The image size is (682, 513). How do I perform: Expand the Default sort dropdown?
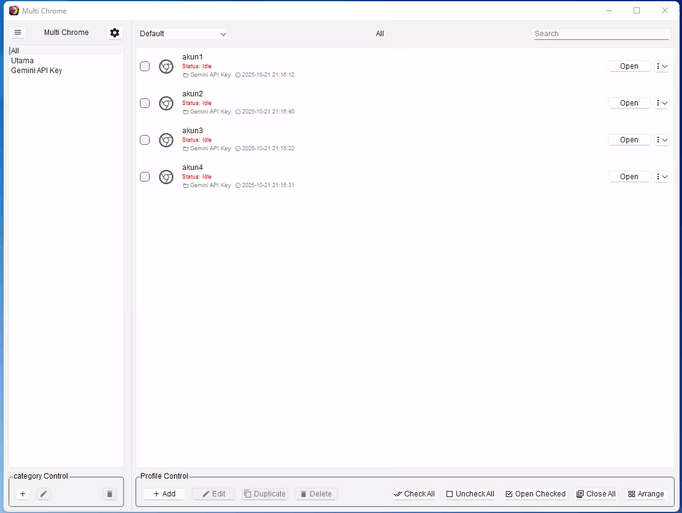pyautogui.click(x=183, y=34)
